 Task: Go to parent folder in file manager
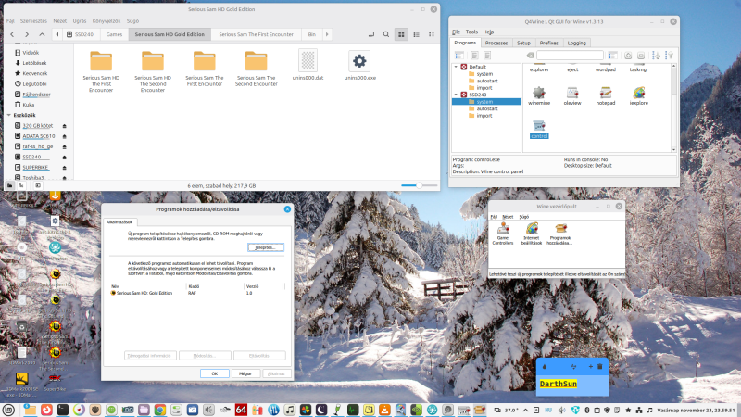(x=42, y=34)
